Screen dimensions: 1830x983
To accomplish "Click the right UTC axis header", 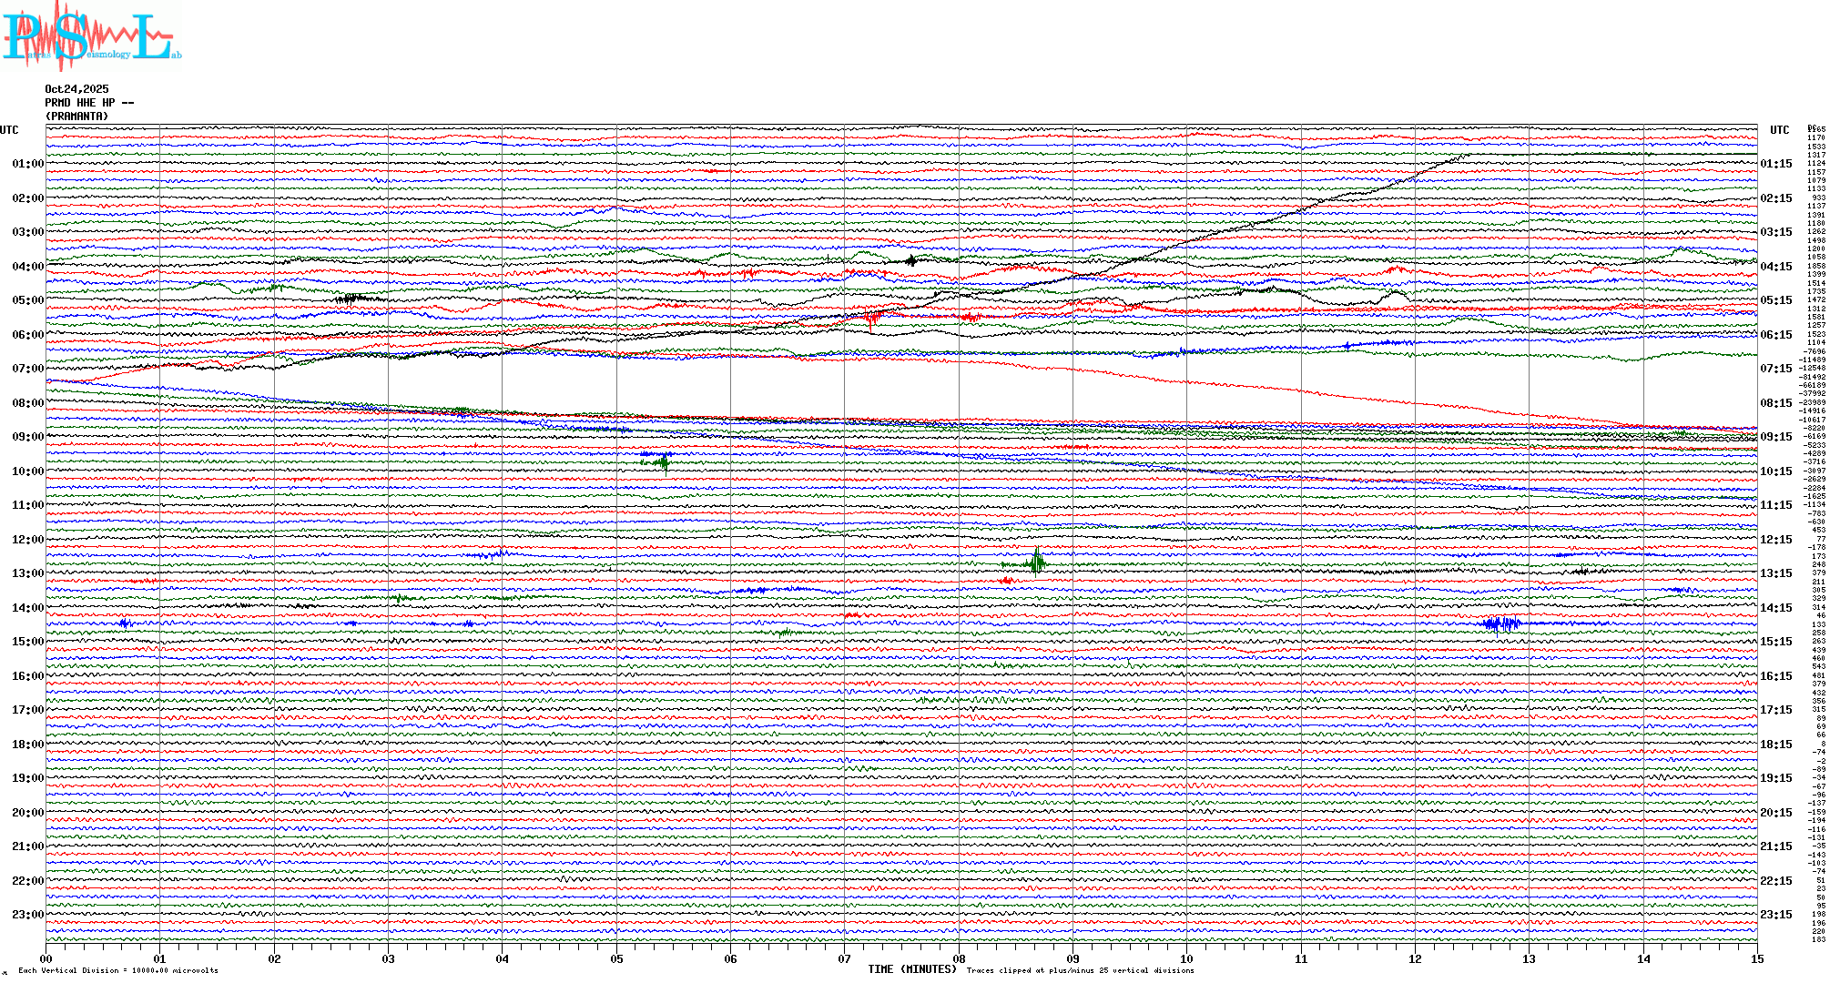I will point(1779,130).
